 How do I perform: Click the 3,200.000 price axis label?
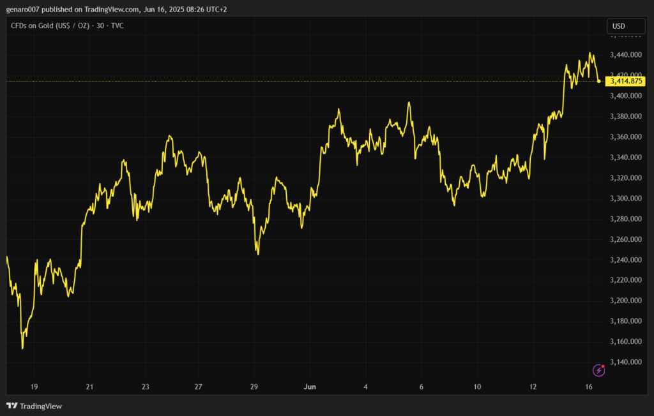pyautogui.click(x=626, y=301)
